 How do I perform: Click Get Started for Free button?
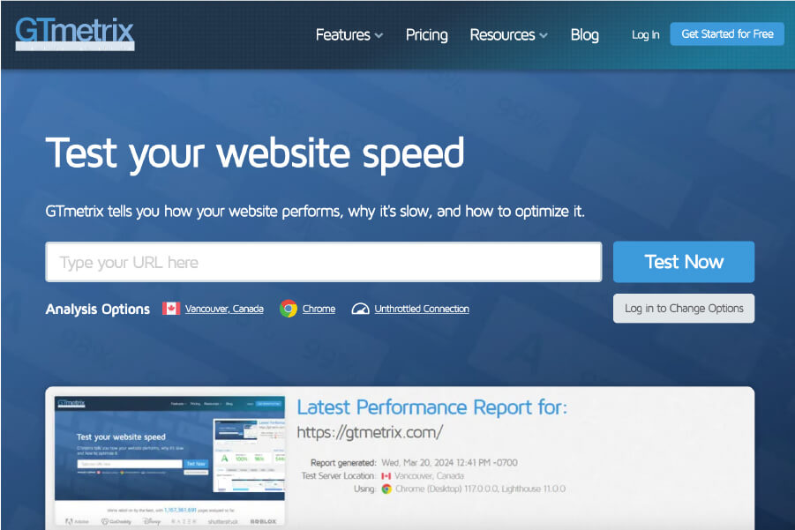pos(727,34)
